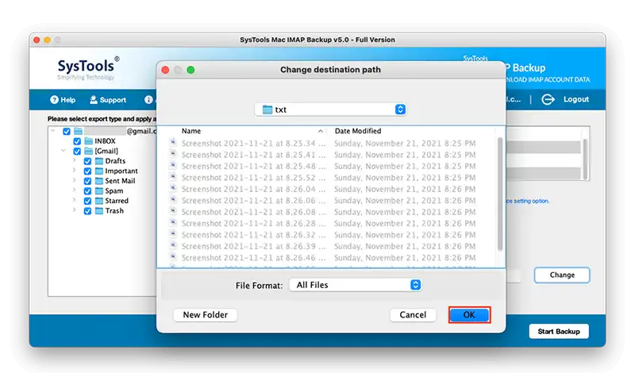Open Help in SysTools toolbar
The height and width of the screenshot is (373, 635).
pyautogui.click(x=63, y=100)
